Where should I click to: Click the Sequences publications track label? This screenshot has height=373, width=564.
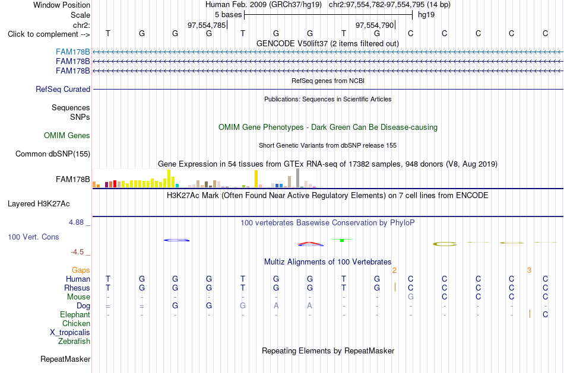click(71, 107)
